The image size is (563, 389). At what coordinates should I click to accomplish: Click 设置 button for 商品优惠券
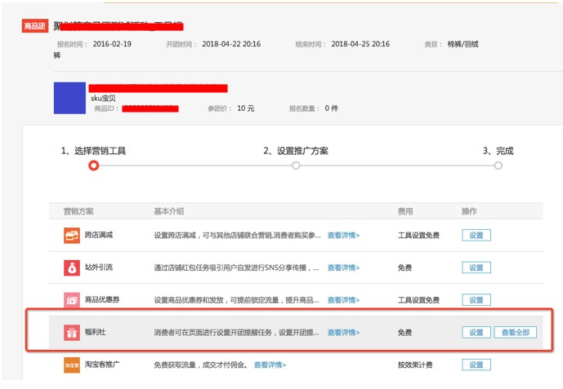pos(476,300)
